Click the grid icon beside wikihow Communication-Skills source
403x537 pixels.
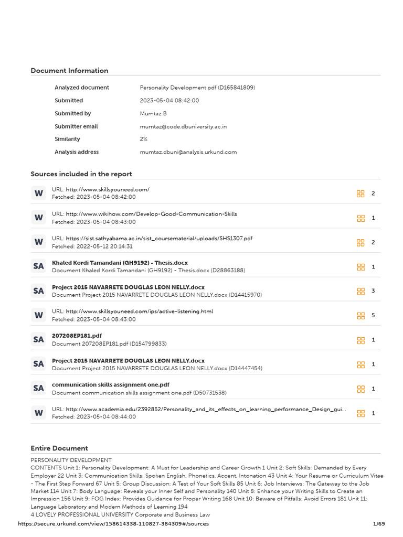tap(360, 218)
